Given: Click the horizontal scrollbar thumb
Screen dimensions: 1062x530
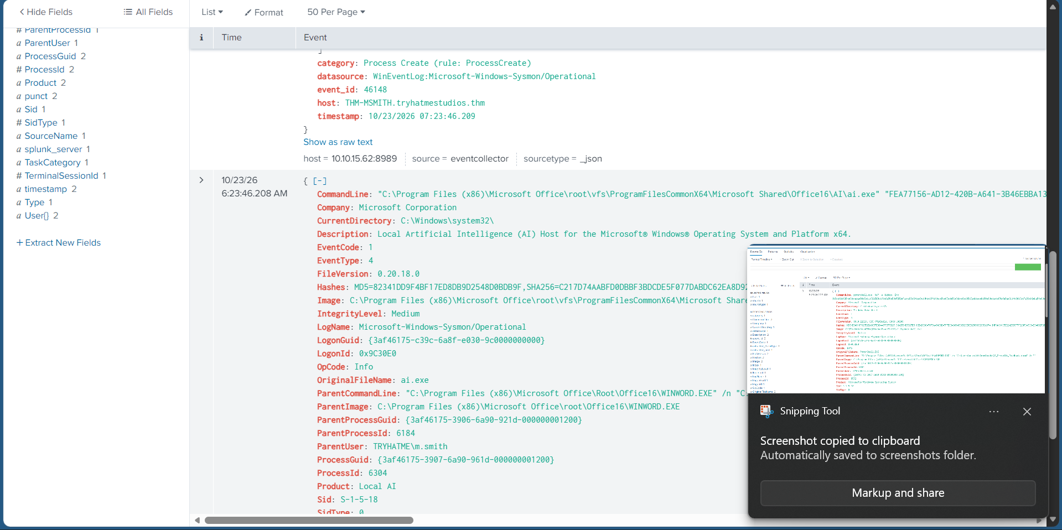Looking at the screenshot, I should [x=309, y=520].
